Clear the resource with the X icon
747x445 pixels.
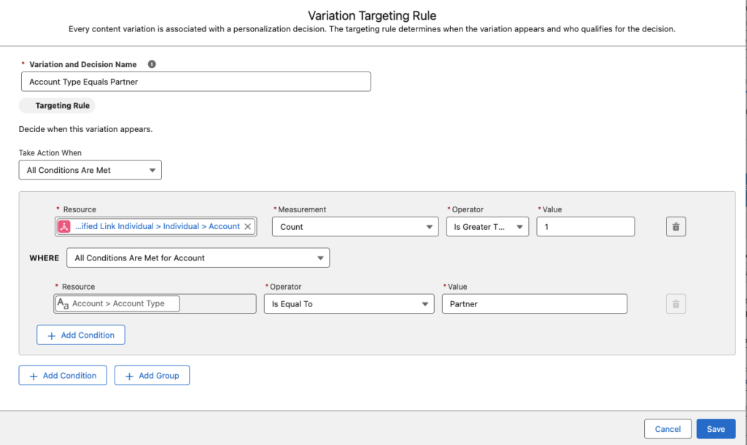(247, 227)
